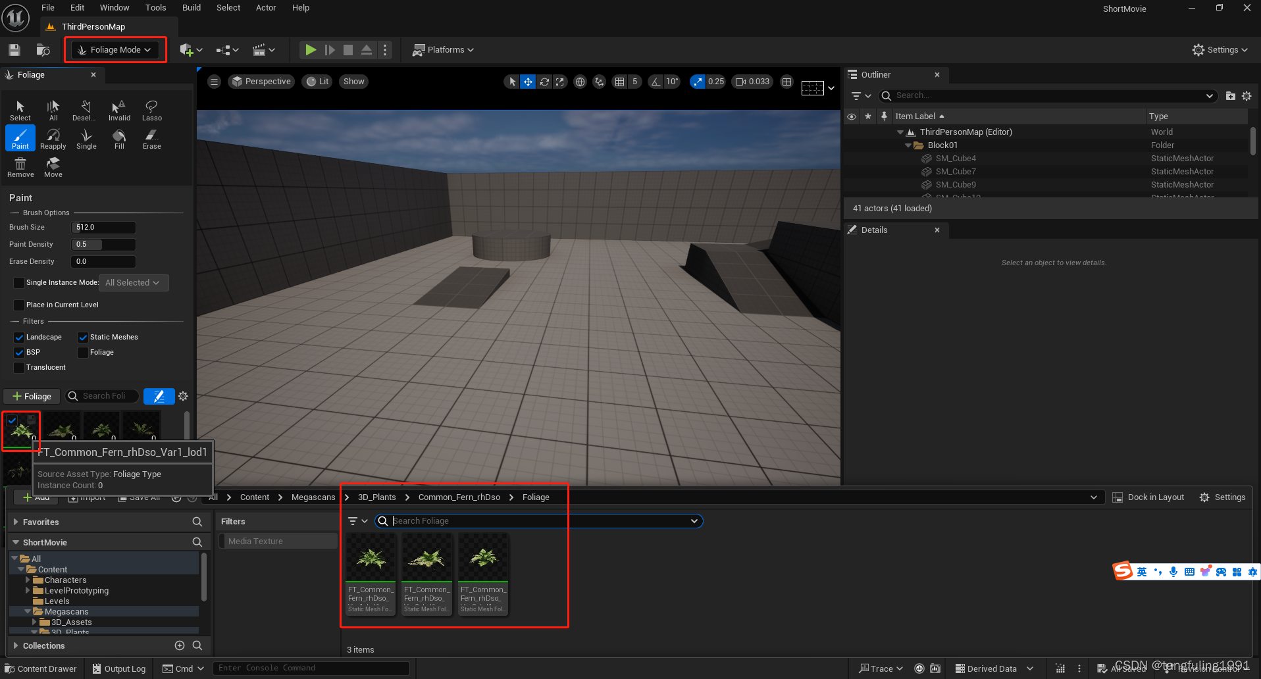The image size is (1261, 679).
Task: Adjust the Brush Size slider
Action: coord(103,228)
